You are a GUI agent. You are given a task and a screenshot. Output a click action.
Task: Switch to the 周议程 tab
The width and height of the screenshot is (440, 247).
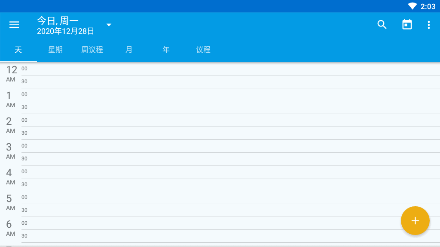(92, 50)
